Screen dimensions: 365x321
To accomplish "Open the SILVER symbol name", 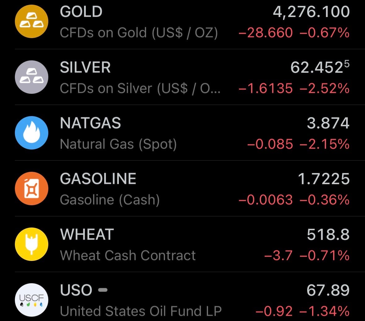I will [85, 67].
